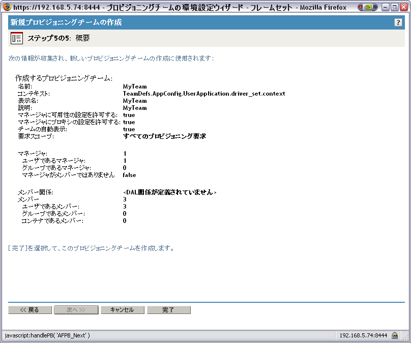The height and width of the screenshot is (343, 411).
Task: Click the help question mark icon
Action: pyautogui.click(x=398, y=22)
